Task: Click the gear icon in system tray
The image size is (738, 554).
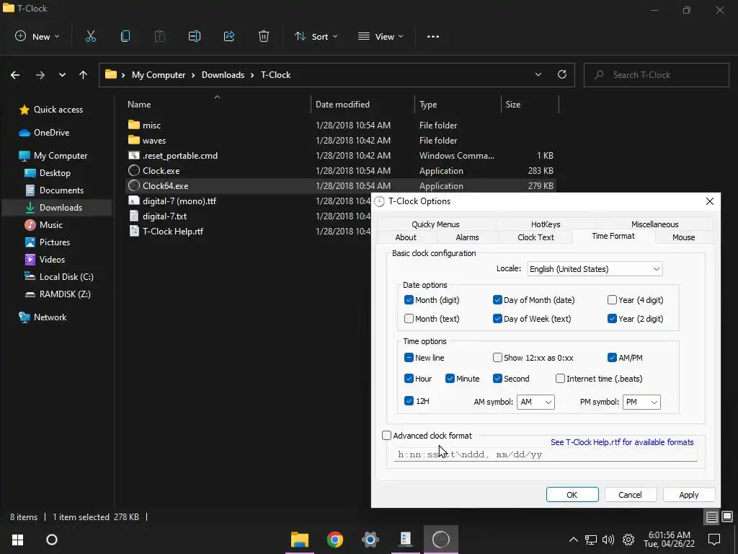Action: point(628,540)
